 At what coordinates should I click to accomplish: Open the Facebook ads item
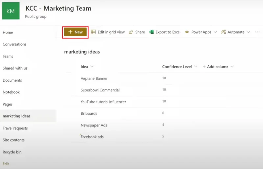(x=92, y=137)
